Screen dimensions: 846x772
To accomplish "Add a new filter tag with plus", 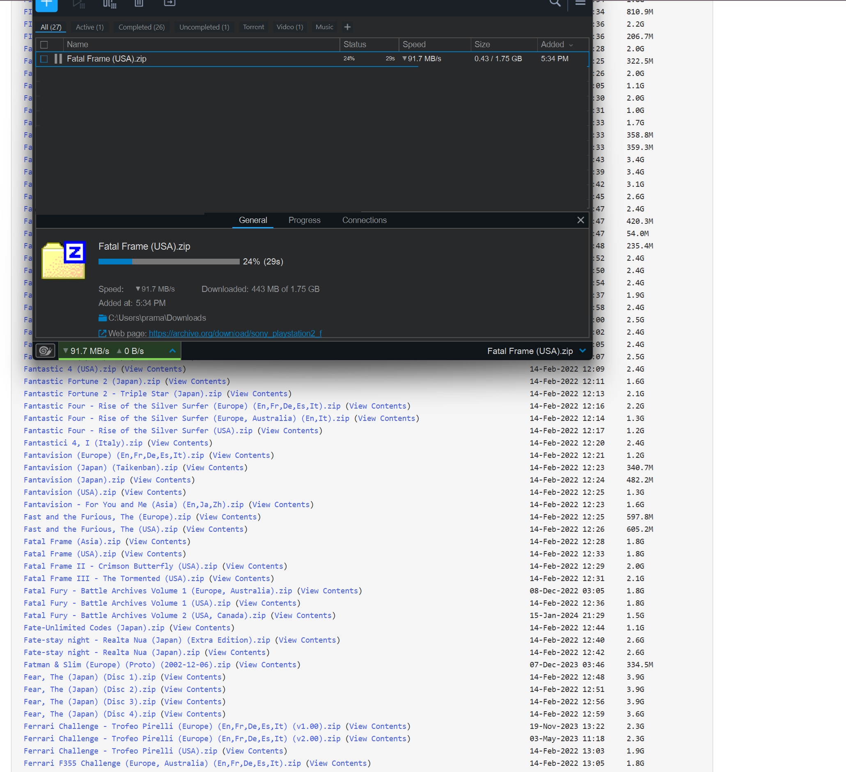I will pos(347,27).
